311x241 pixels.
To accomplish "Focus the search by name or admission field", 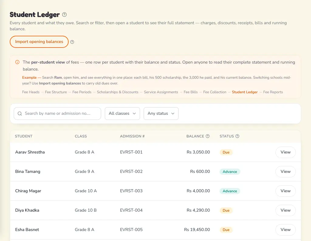I will (x=57, y=114).
